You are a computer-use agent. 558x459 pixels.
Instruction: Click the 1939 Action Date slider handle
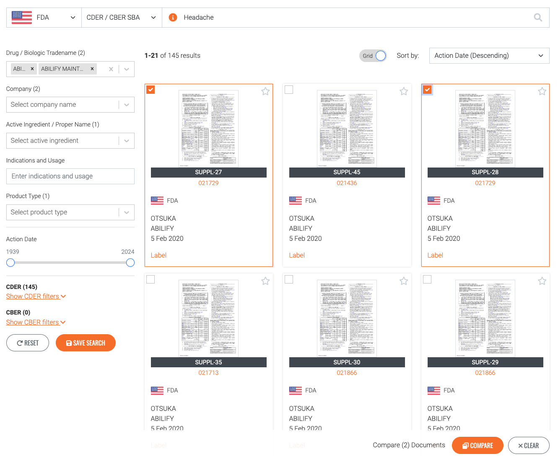click(10, 263)
